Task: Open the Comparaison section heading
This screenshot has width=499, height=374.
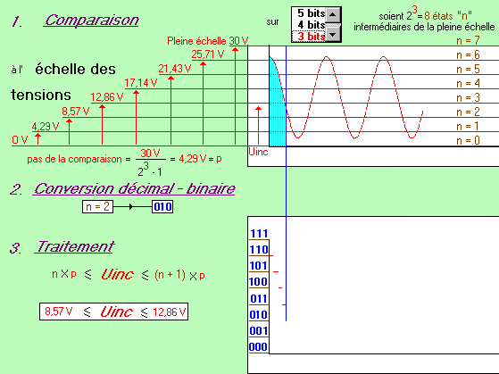Action: pyautogui.click(x=91, y=20)
